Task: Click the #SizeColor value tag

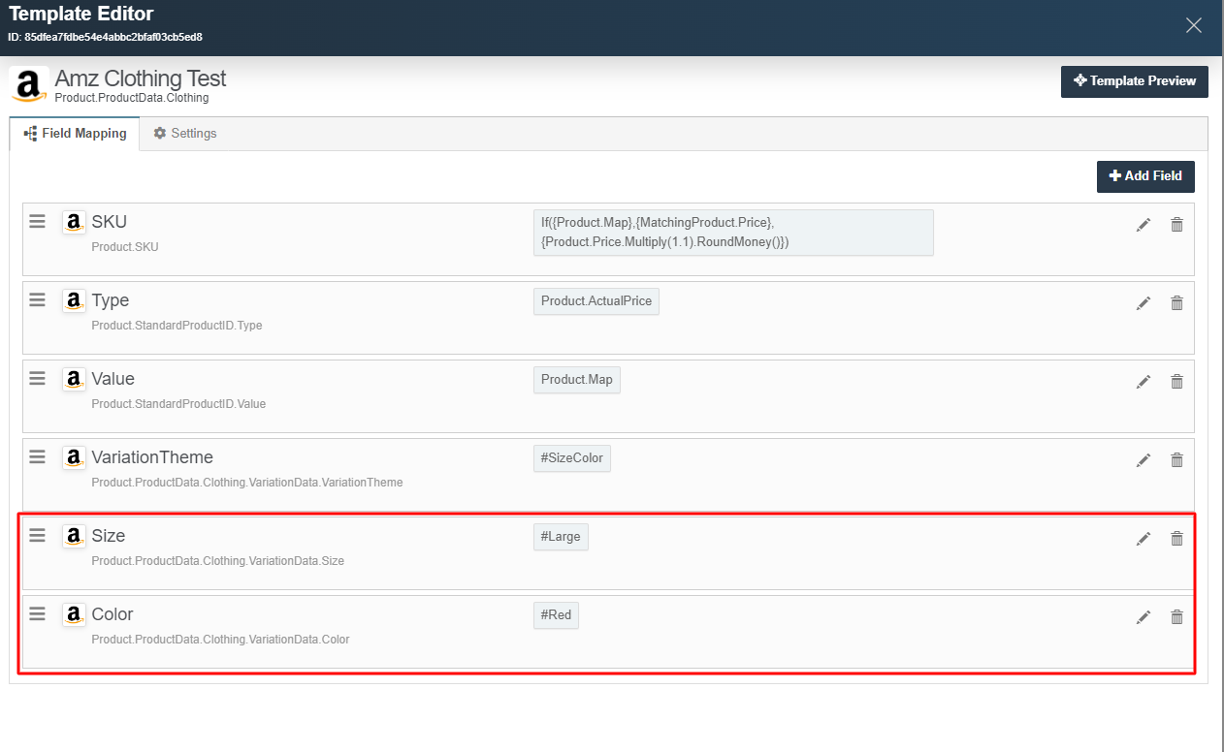Action: [571, 458]
